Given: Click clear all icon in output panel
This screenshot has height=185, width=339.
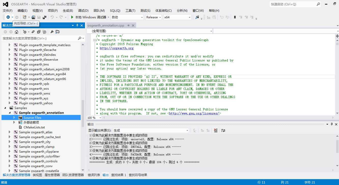Looking at the screenshot, I should point(216,130).
